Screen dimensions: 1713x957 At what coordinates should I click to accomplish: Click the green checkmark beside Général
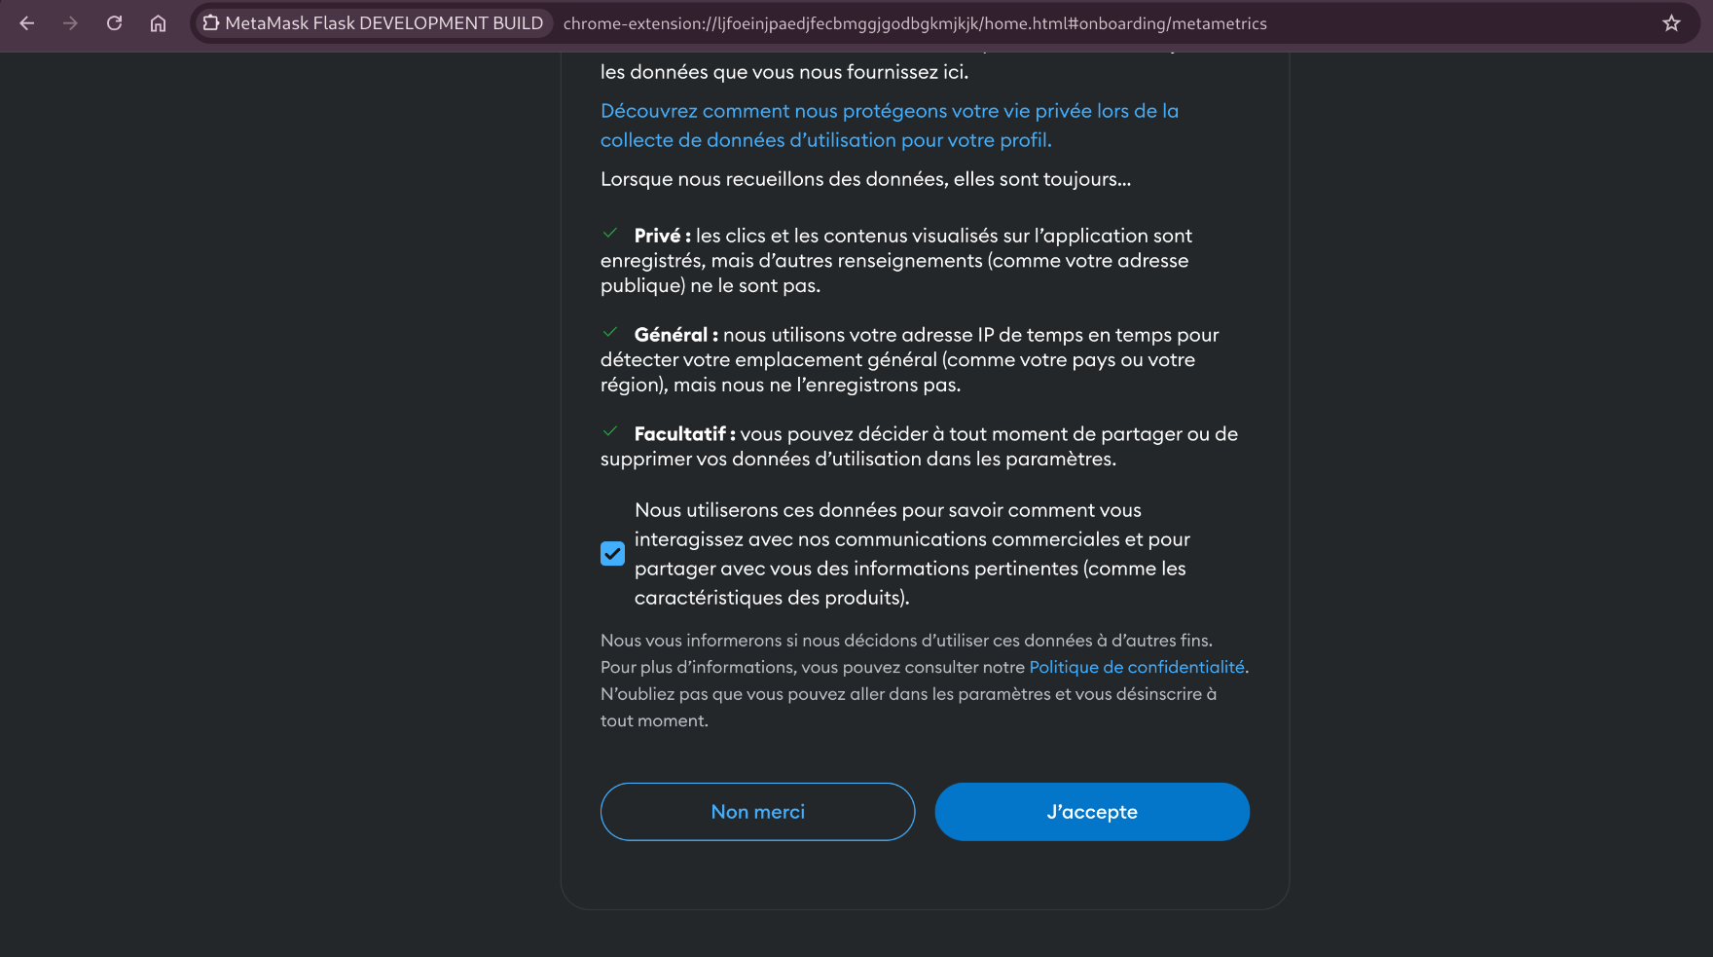[611, 331]
